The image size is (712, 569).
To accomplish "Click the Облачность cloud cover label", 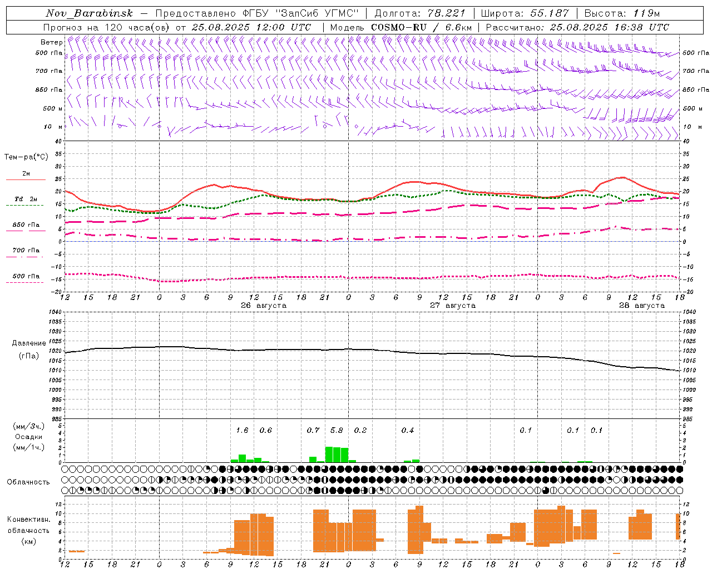I will pyautogui.click(x=28, y=482).
